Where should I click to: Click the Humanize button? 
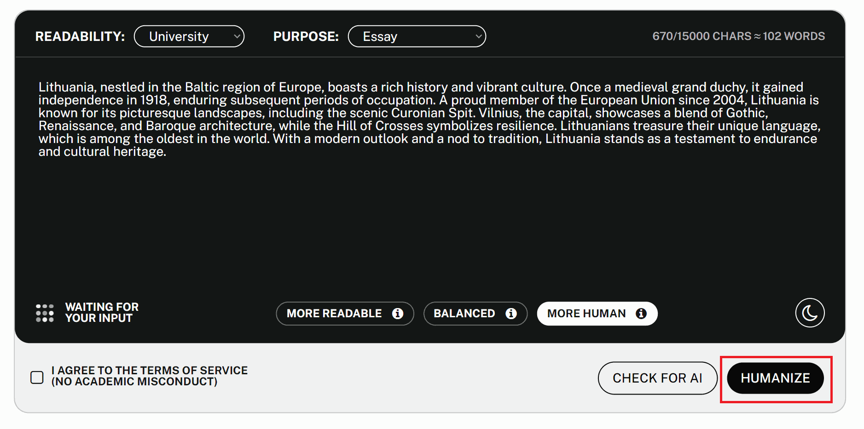775,378
